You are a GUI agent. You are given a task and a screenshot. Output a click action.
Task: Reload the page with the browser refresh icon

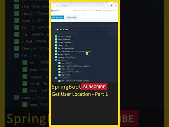[57, 6]
